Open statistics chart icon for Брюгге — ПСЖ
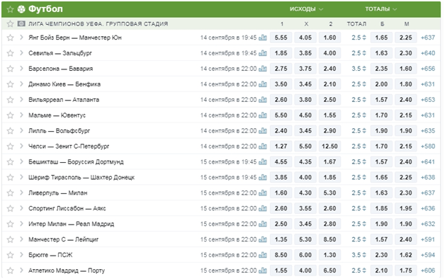This screenshot has height=279, width=445. point(263,255)
